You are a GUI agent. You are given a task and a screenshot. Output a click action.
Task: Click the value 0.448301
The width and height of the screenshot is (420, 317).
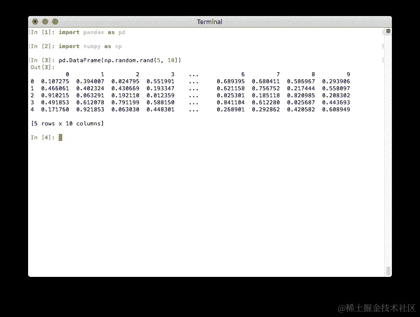(x=160, y=109)
